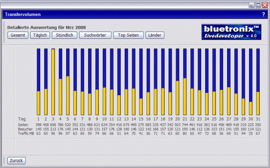Click the day 20 label under the chart

click(x=177, y=119)
